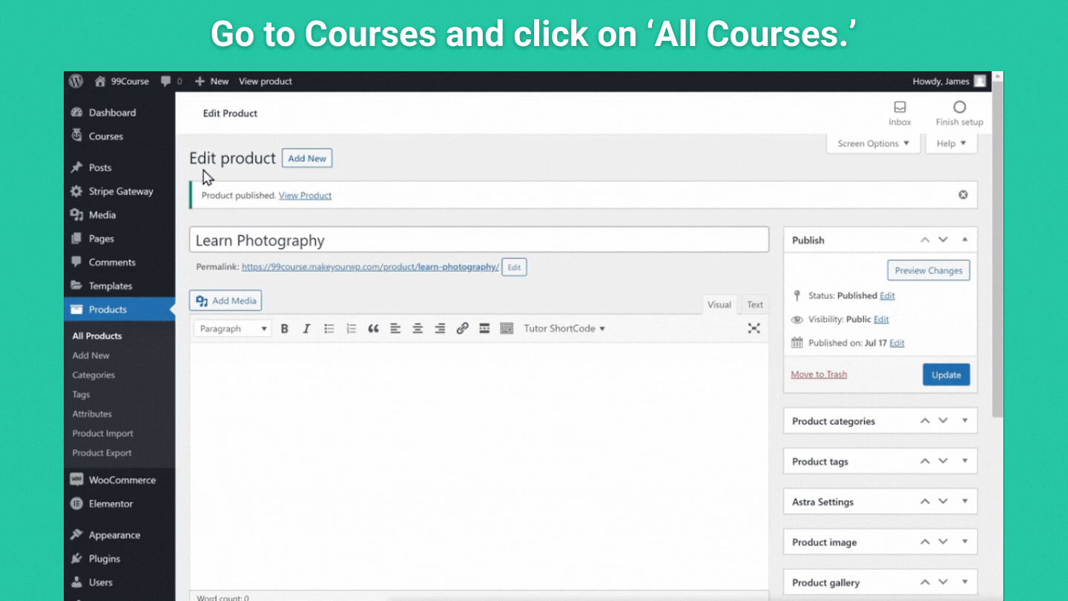Insert a blockquote using the quote icon
Image resolution: width=1068 pixels, height=601 pixels.
coord(373,329)
